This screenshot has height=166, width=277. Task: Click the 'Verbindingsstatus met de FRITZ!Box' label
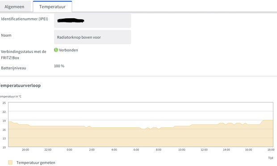pyautogui.click(x=24, y=55)
